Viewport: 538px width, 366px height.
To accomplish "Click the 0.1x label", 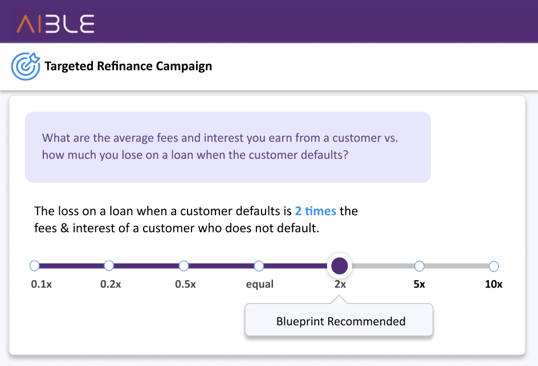I will [x=41, y=284].
